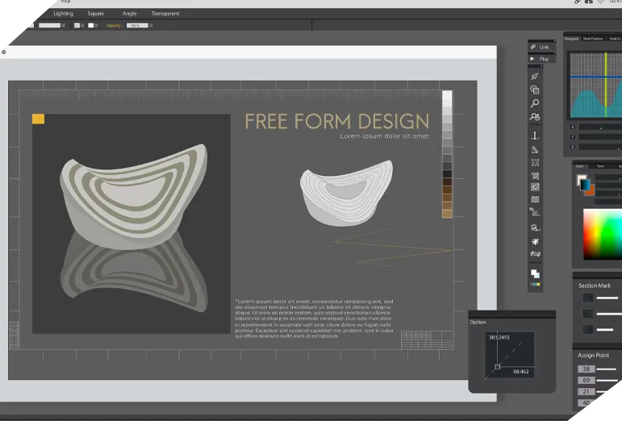
Task: Select the teal gradient foreground swatch
Action: [x=586, y=185]
